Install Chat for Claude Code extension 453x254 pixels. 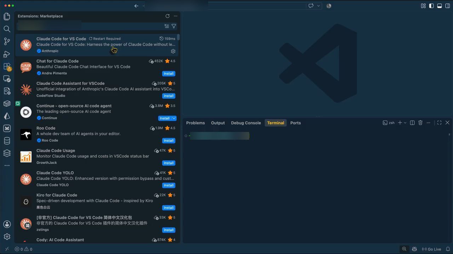pos(169,74)
